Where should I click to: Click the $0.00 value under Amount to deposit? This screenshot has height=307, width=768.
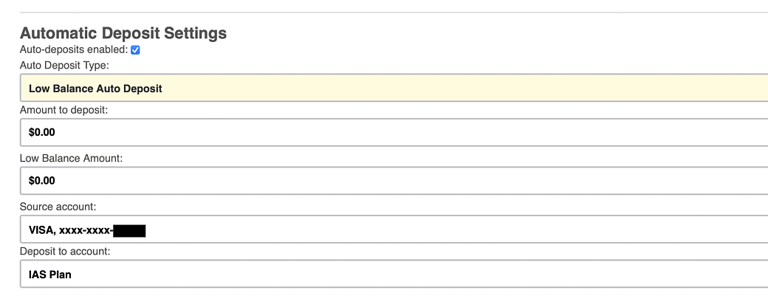point(42,133)
